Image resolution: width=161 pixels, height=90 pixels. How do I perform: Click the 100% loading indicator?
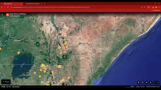(9, 87)
